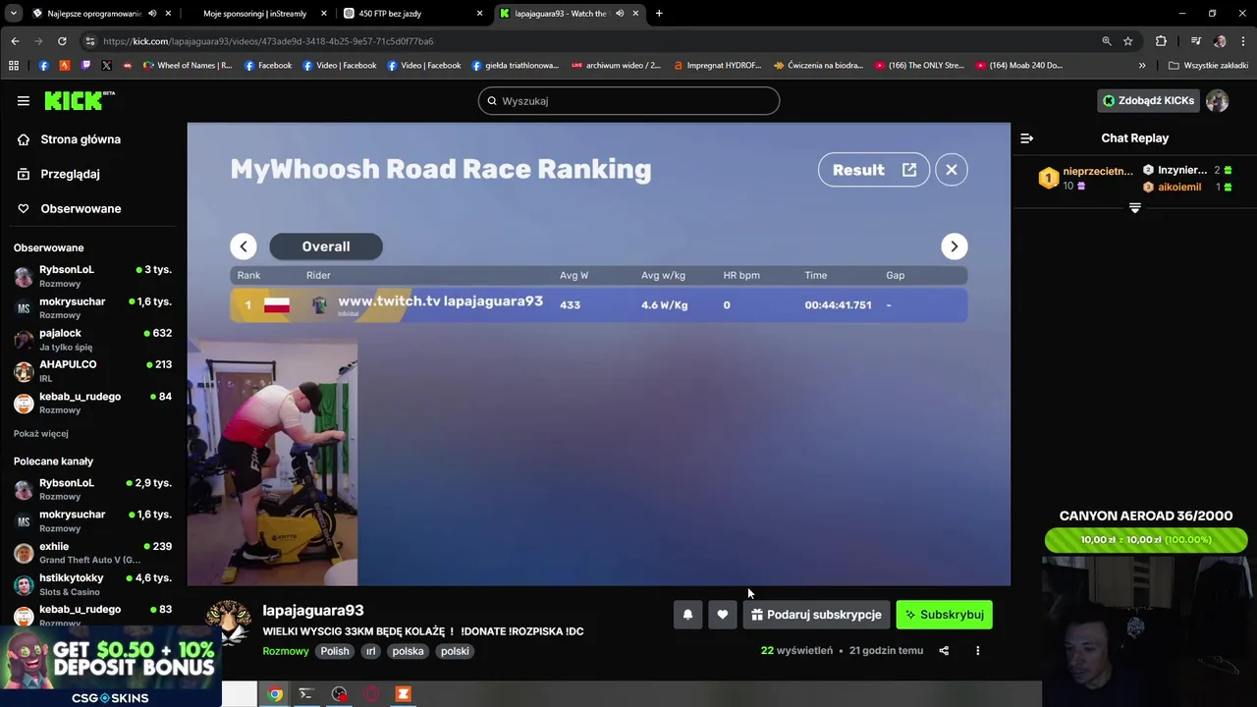Open a new browser tab
This screenshot has height=707, width=1257.
pyautogui.click(x=659, y=14)
